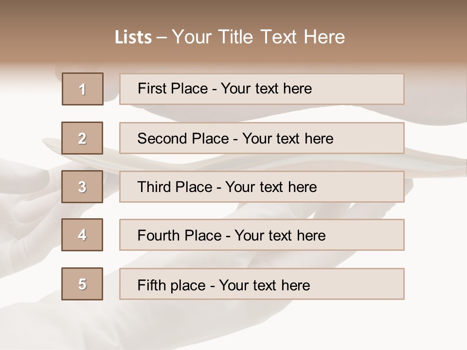467x350 pixels.
Task: Select the number 5 box
Action: click(x=82, y=284)
